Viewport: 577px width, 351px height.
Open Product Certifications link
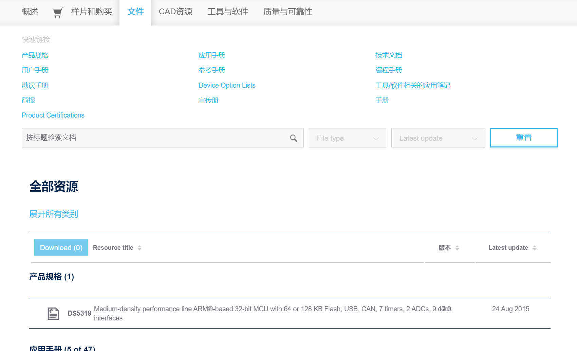click(x=53, y=115)
